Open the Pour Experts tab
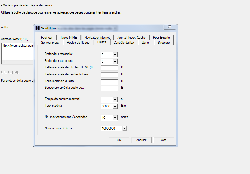The width and height of the screenshot is (250, 174). [x=161, y=38]
